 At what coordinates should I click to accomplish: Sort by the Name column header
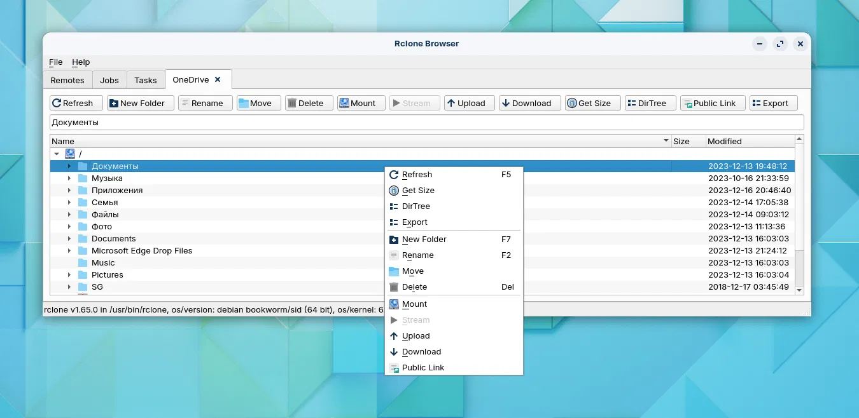tap(361, 141)
